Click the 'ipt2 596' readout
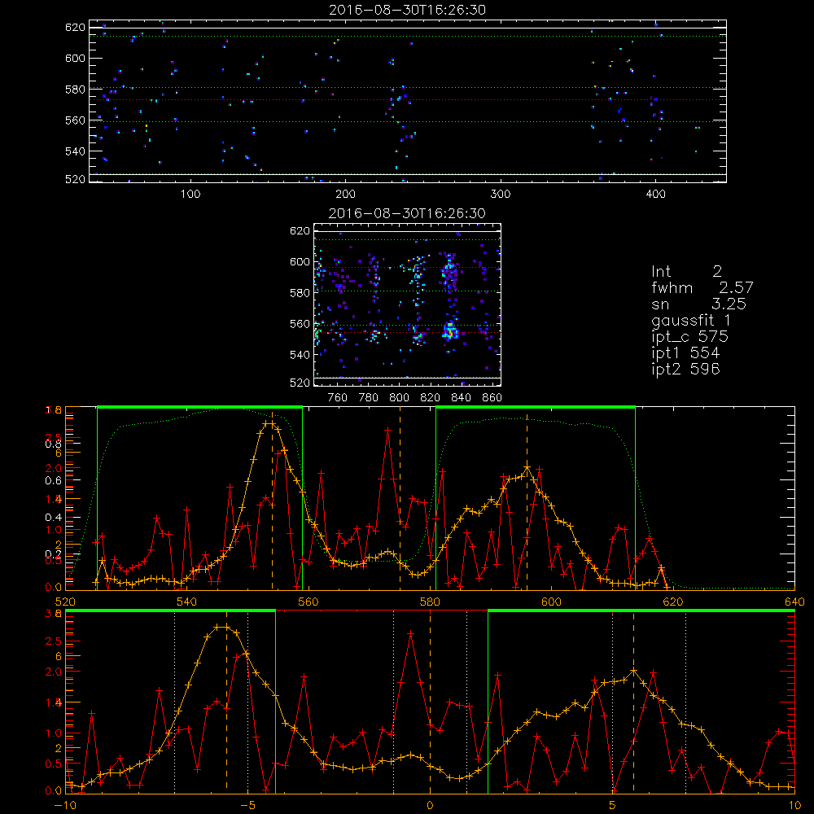Image resolution: width=814 pixels, height=814 pixels. (x=685, y=369)
